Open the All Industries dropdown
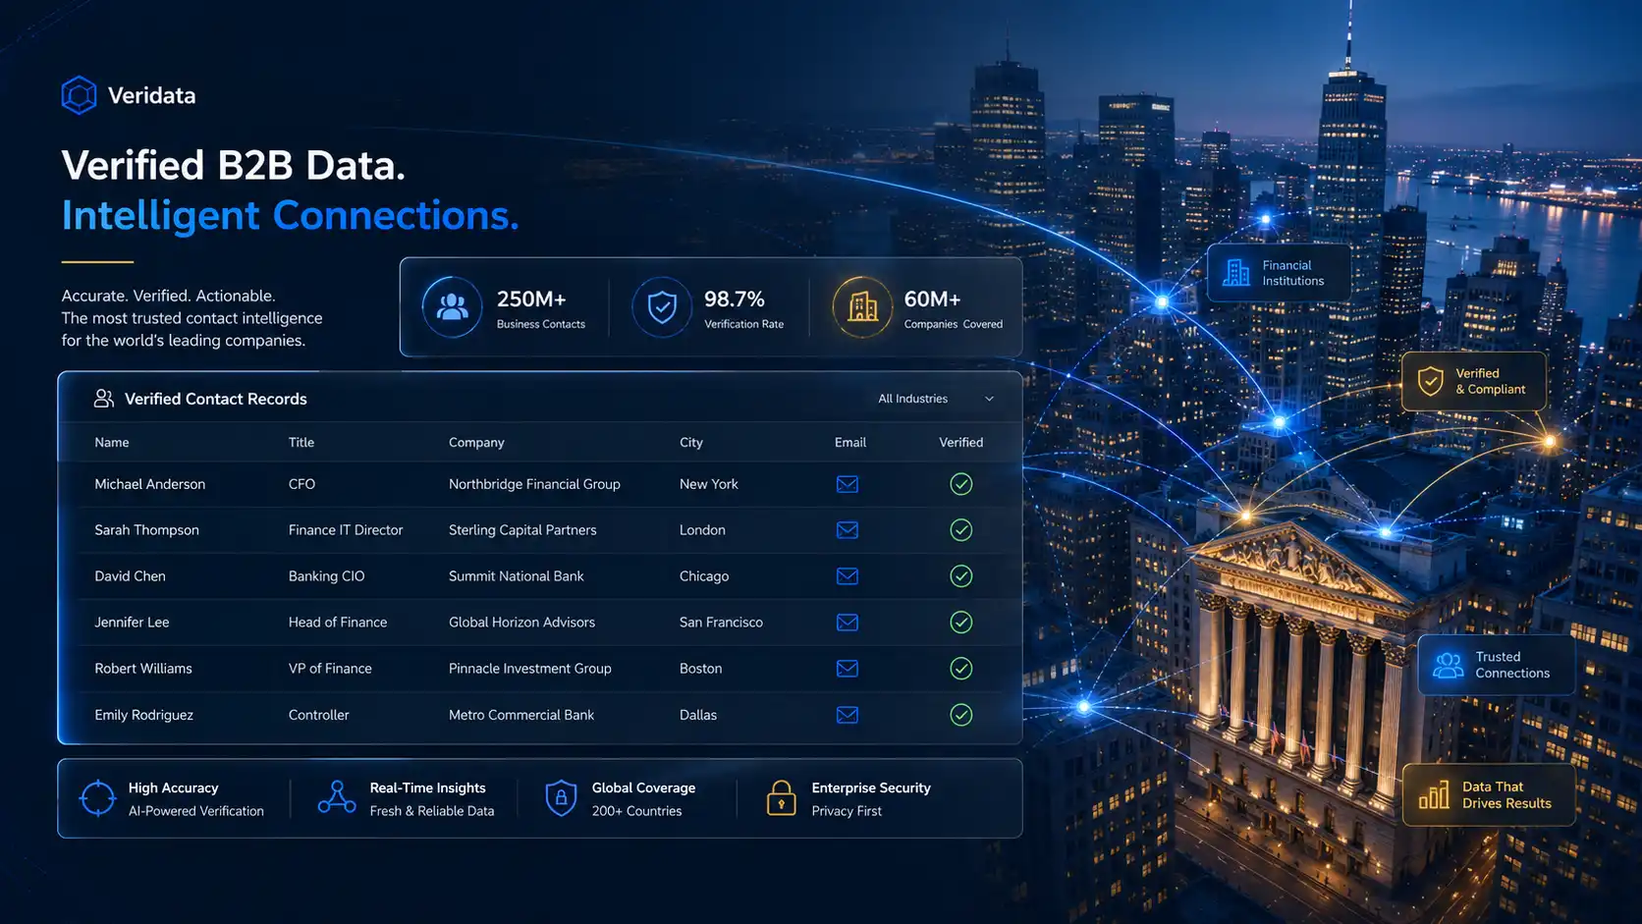The height and width of the screenshot is (924, 1642). (936, 399)
